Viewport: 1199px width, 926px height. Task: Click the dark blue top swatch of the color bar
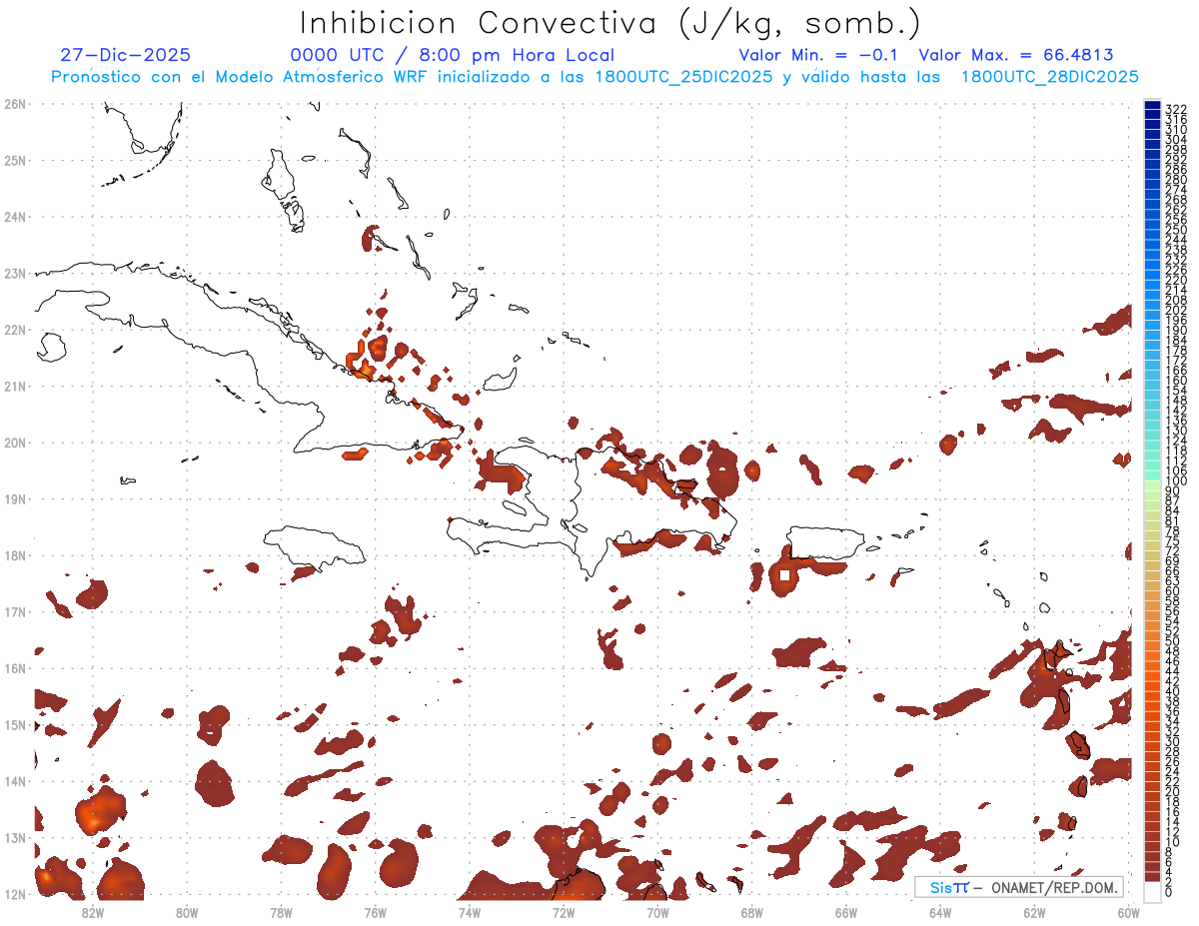pyautogui.click(x=1152, y=106)
